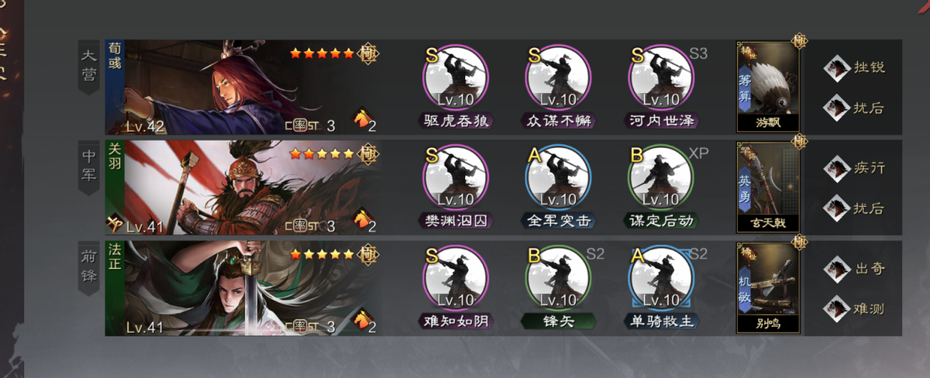Click the 出奇 horse trait
Screen dimensions: 930x378
[854, 268]
